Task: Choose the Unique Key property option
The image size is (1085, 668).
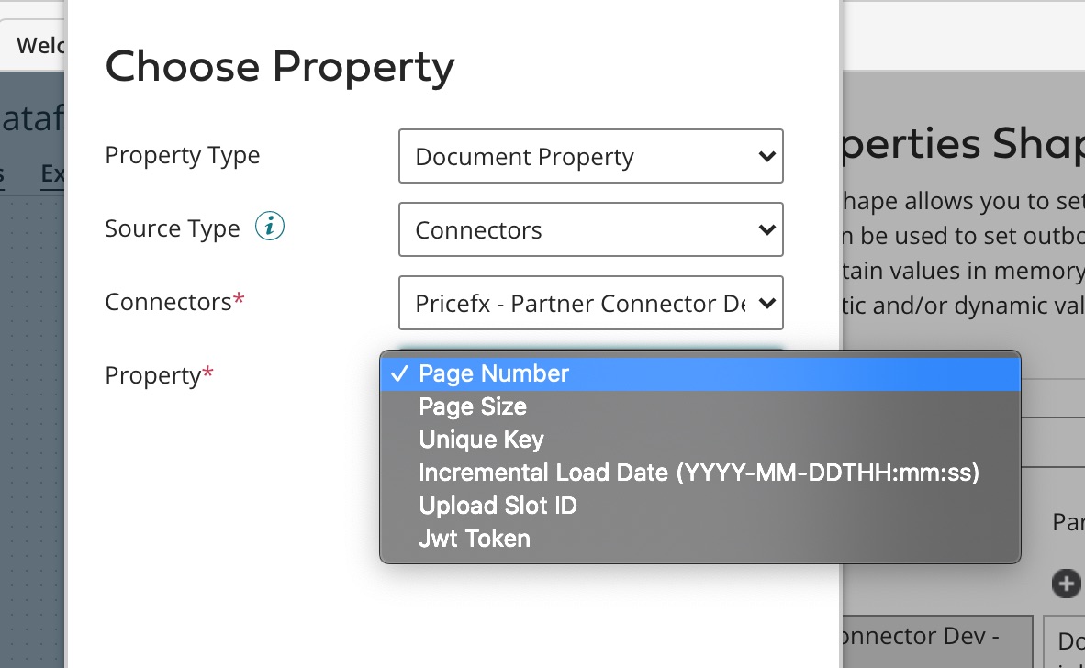Action: [x=481, y=439]
